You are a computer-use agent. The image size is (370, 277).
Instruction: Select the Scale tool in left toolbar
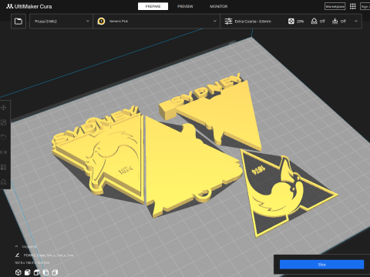pos(4,122)
